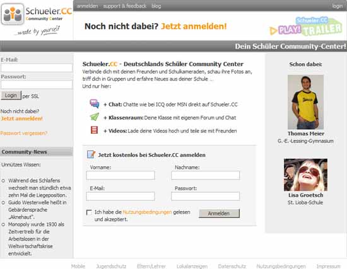
Task: Click login at top right bar
Action: (338, 6)
